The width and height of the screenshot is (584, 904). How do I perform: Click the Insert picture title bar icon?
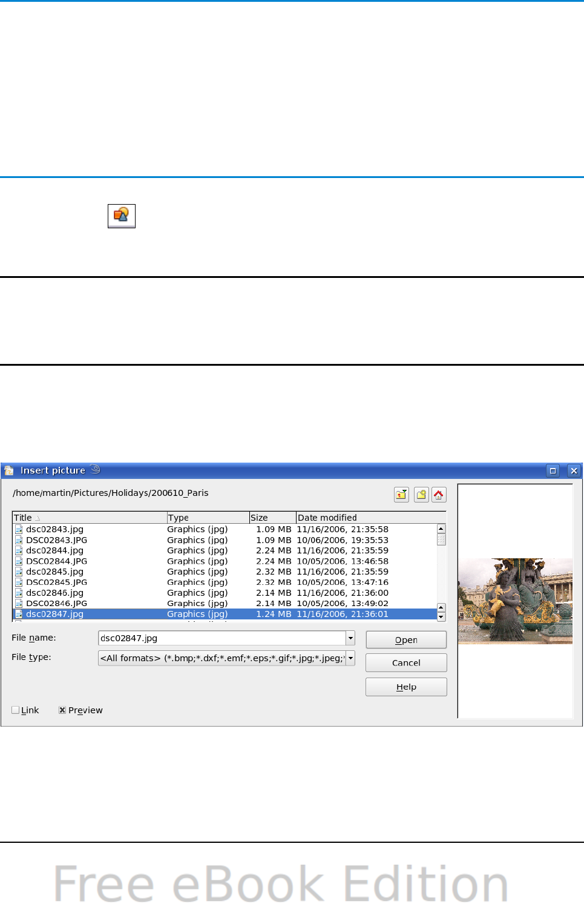(x=8, y=470)
